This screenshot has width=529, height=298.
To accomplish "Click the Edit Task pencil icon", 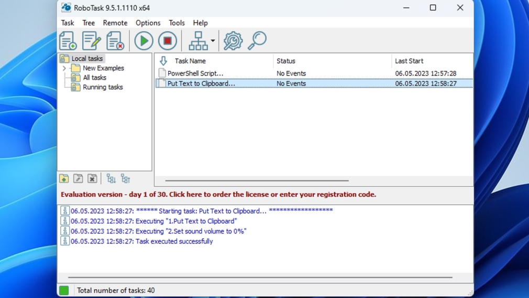I will pyautogui.click(x=91, y=41).
